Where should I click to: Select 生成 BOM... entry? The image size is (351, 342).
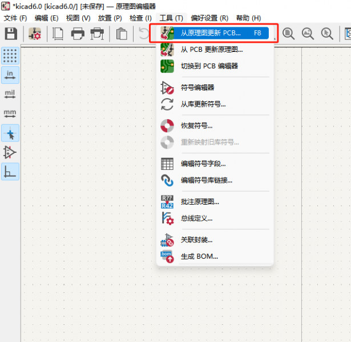pyautogui.click(x=215, y=256)
